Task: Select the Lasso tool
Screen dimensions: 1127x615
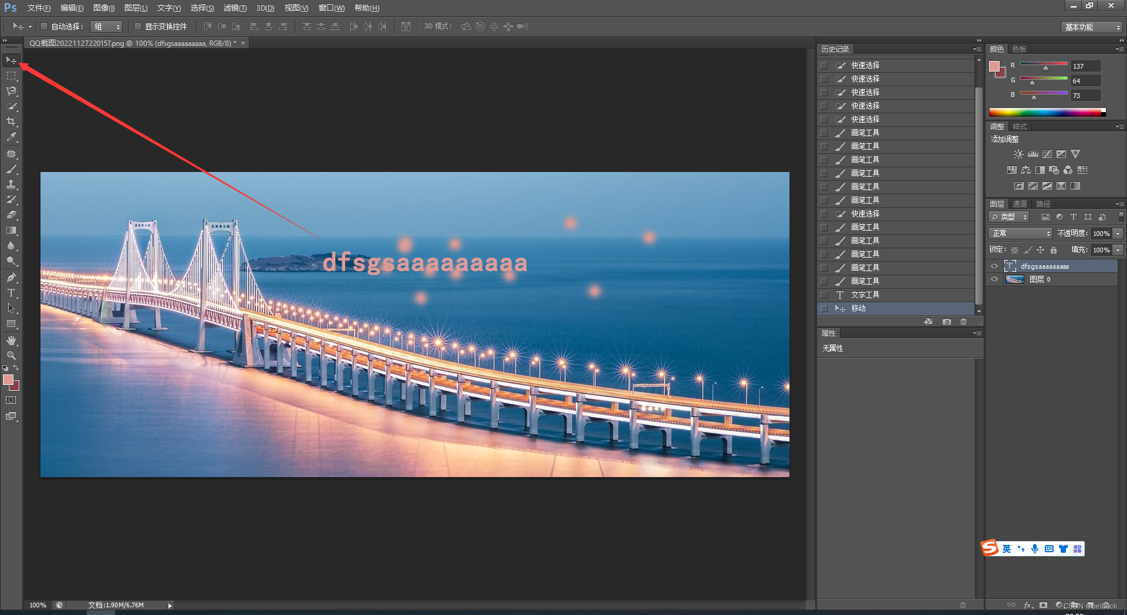Action: (11, 91)
